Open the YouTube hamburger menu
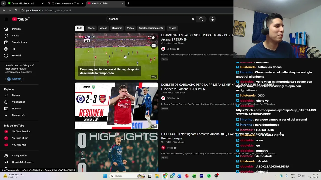Screen dimensions: 321x180 pyautogui.click(x=6, y=19)
